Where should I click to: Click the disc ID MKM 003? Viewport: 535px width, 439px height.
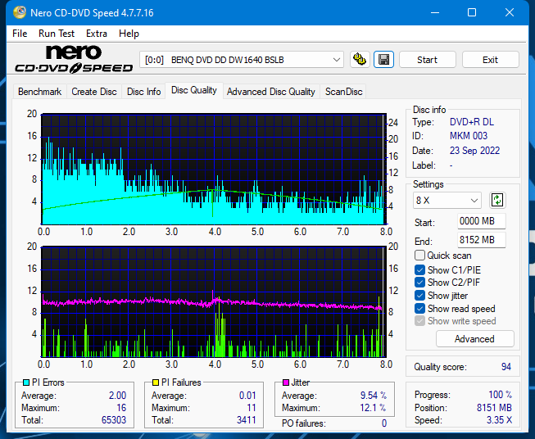click(469, 136)
